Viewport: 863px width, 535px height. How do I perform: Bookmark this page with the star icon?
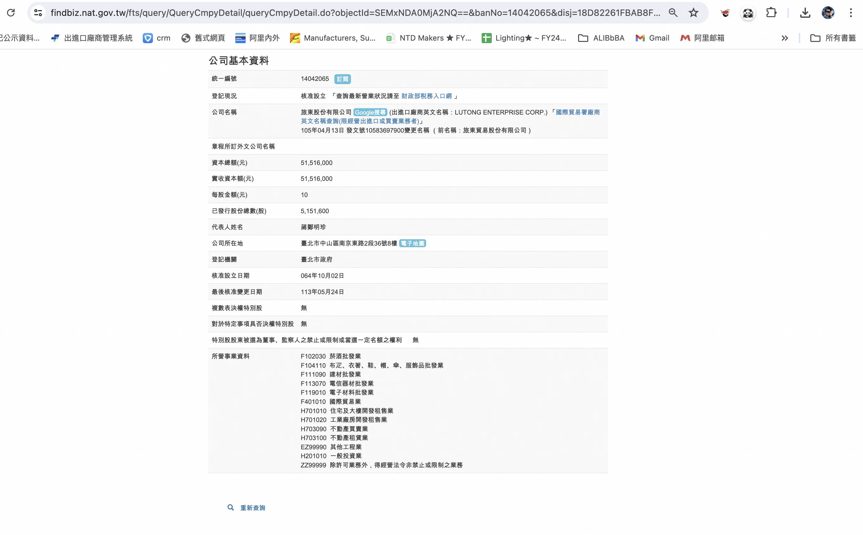tap(693, 13)
